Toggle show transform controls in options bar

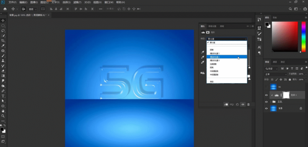[x=43, y=9]
